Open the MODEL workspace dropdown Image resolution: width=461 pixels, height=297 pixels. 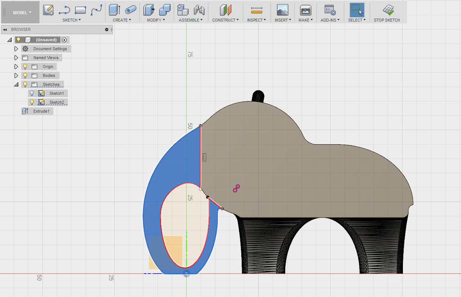[x=22, y=13]
